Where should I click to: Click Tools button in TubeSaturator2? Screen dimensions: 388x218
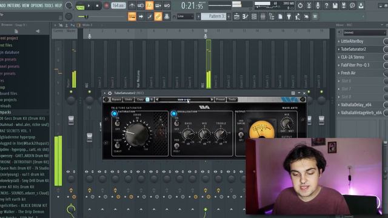232,99
